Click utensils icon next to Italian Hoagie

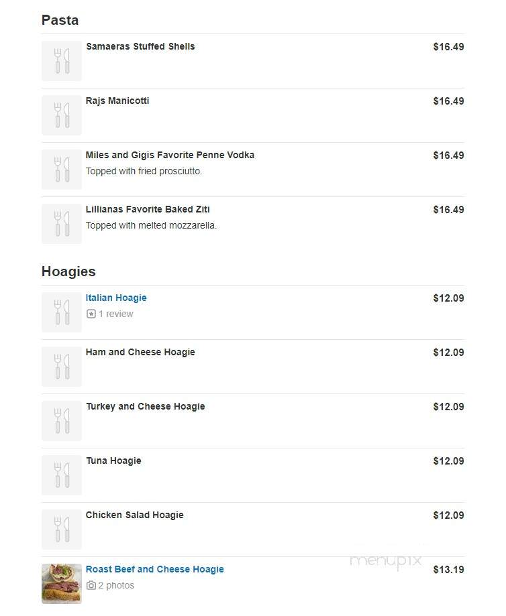[x=62, y=312]
